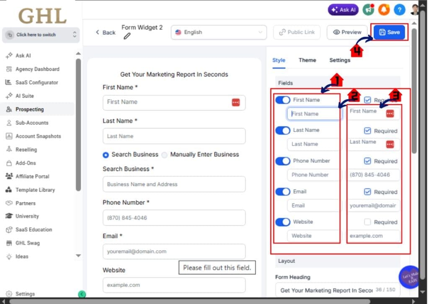Click the Ask AI purple button
429x304 pixels.
coord(343,10)
